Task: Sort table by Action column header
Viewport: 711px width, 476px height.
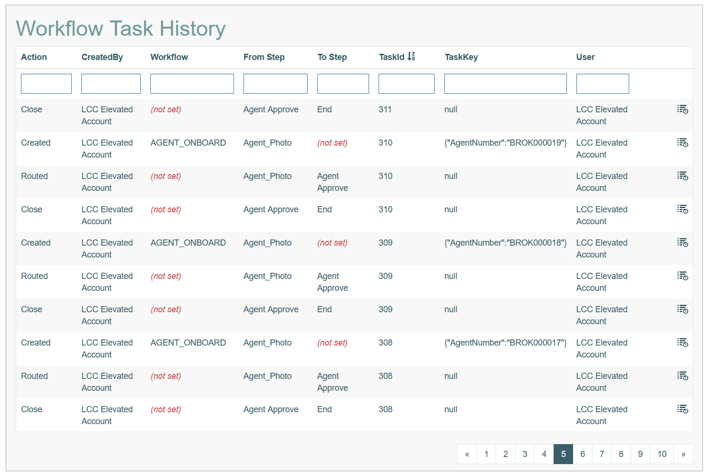Action: pos(34,57)
